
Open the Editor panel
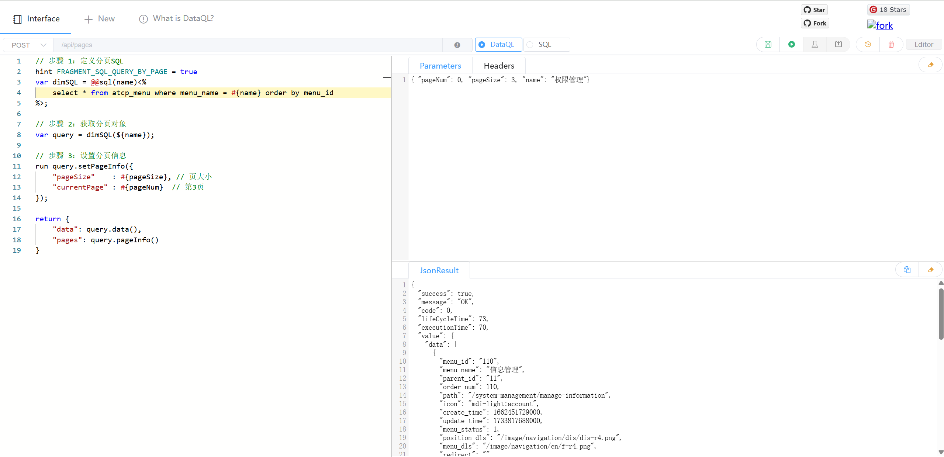point(924,44)
